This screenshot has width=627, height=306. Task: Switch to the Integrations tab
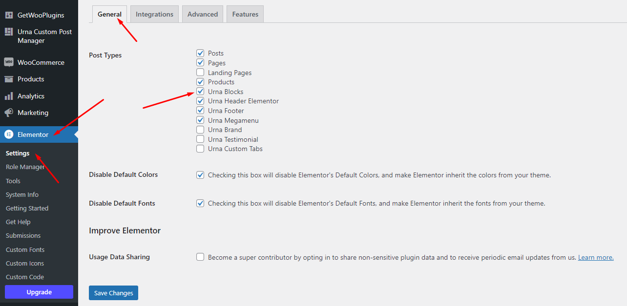click(154, 14)
